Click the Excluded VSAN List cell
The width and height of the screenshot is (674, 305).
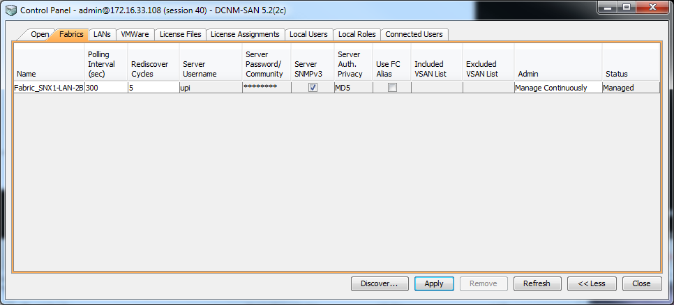[488, 88]
